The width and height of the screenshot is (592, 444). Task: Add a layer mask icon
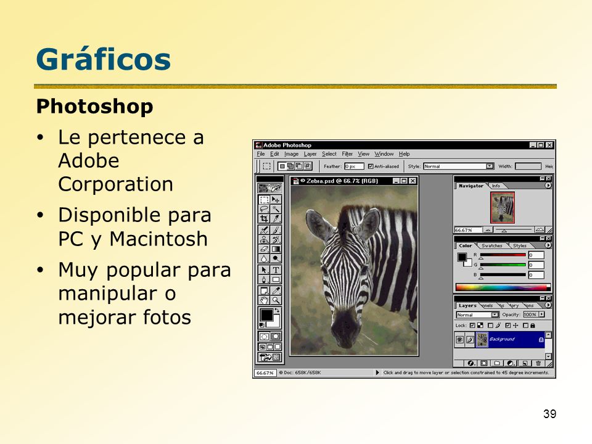tap(484, 363)
